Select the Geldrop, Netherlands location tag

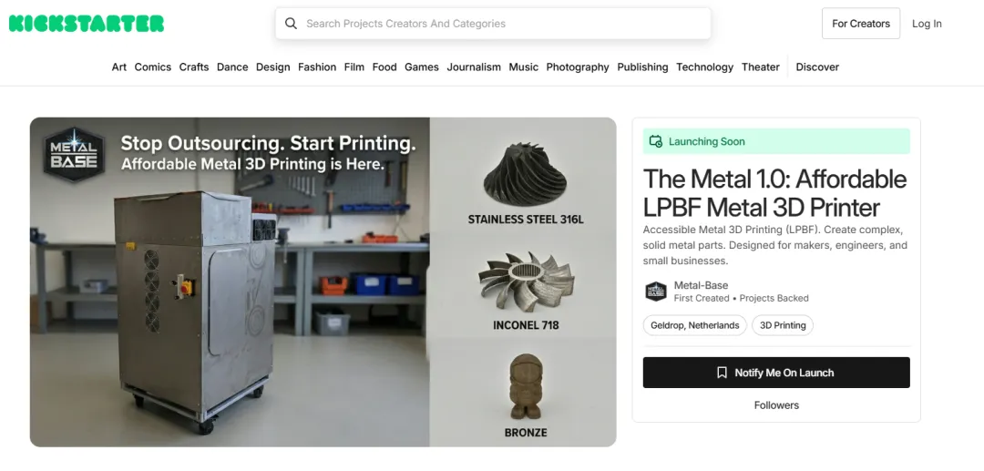coord(694,325)
